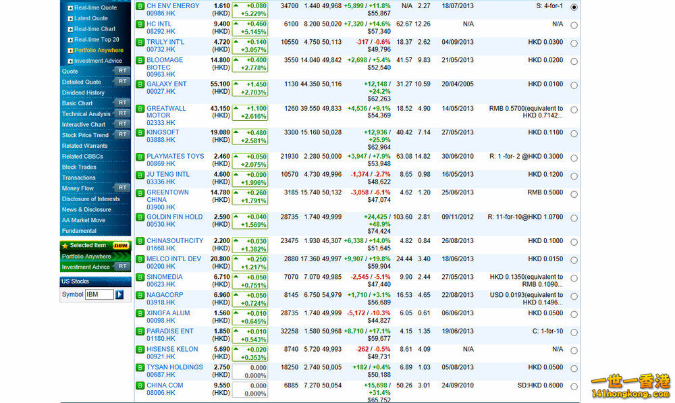Open Transactions in sidebar menu
Viewport: 675px width, 403px height.
78,178
